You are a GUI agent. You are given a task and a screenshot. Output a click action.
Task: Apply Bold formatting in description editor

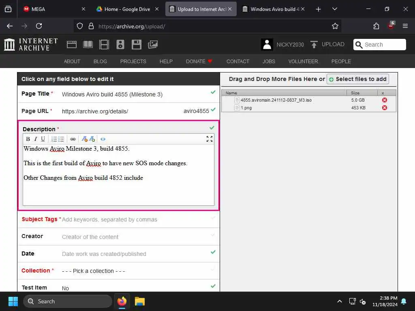coord(28,139)
